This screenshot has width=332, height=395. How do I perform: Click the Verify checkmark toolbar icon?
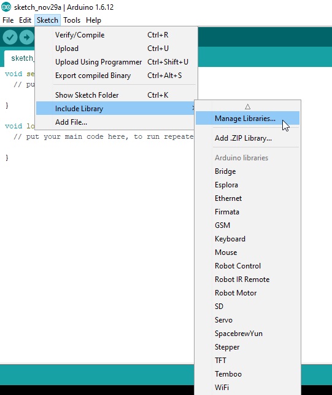tap(10, 37)
